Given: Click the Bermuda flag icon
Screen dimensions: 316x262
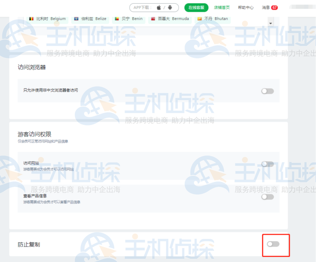Looking at the screenshot, I should (x=153, y=19).
